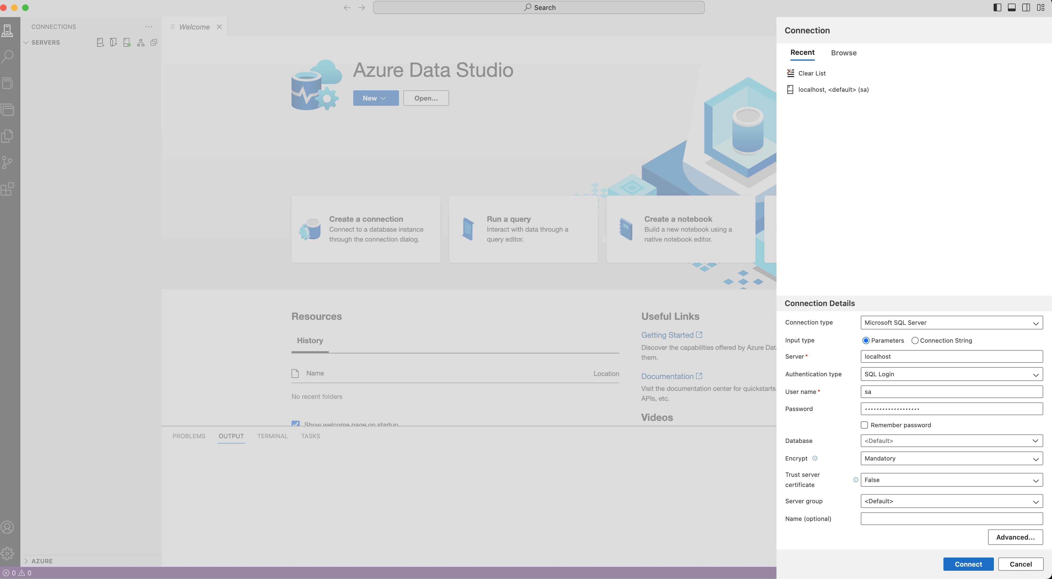Click the Clear List icon
The image size is (1052, 579).
pyautogui.click(x=790, y=73)
